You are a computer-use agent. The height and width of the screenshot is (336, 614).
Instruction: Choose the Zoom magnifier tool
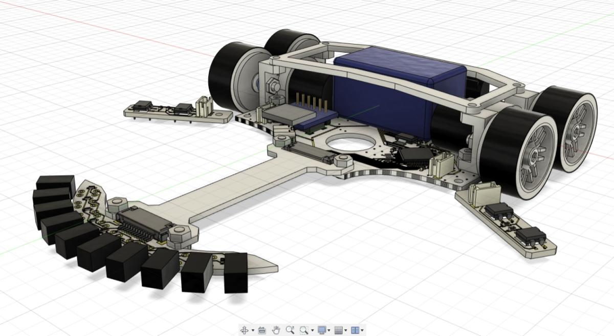tap(290, 330)
